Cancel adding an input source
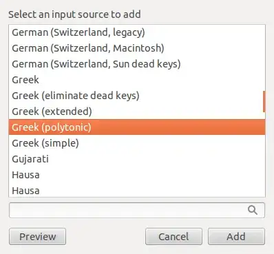 173,237
